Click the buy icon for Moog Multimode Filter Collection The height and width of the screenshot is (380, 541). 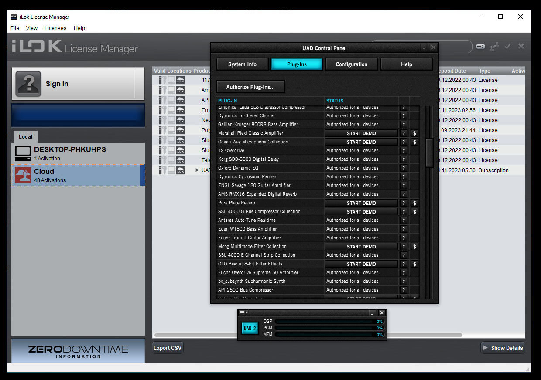414,247
